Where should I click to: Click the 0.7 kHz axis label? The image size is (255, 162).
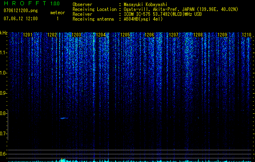(3, 134)
